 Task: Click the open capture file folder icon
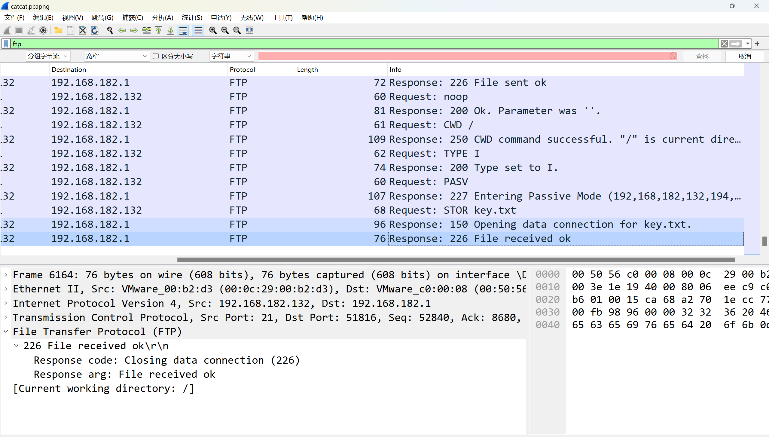point(58,30)
